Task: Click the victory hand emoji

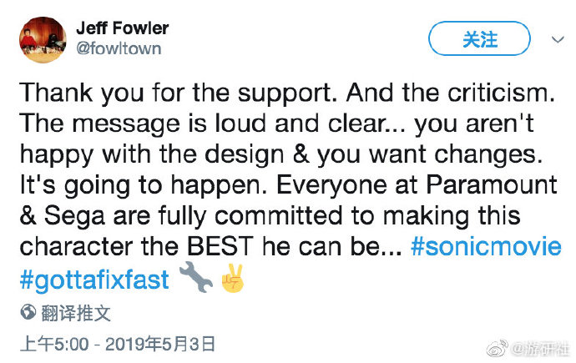Action: (x=231, y=280)
